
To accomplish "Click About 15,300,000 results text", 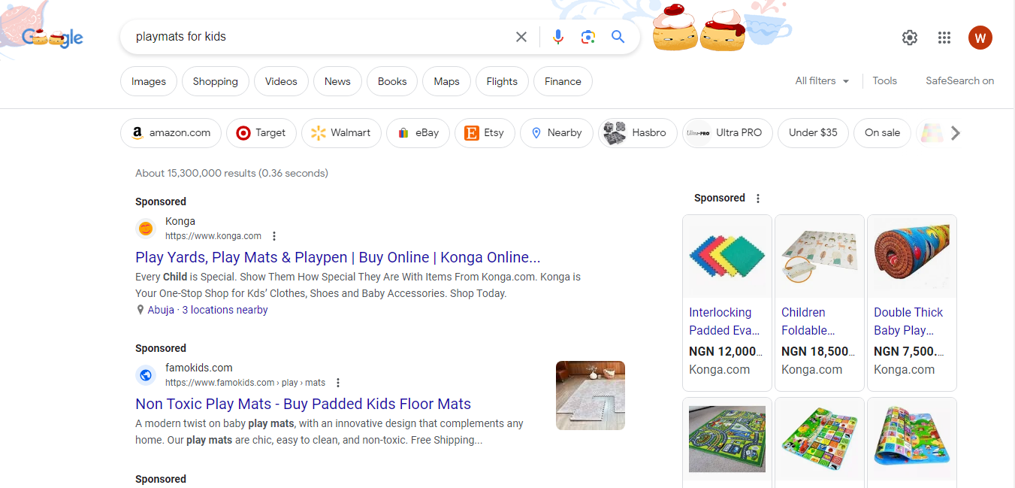I will point(231,173).
